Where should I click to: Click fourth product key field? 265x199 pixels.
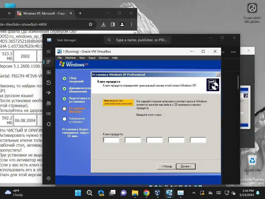[176, 140]
